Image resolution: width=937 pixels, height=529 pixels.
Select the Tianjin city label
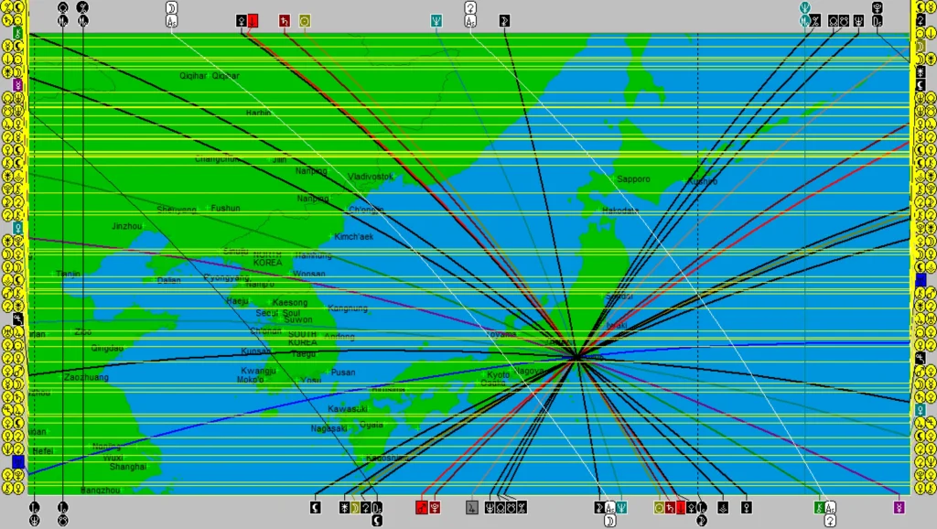[68, 274]
